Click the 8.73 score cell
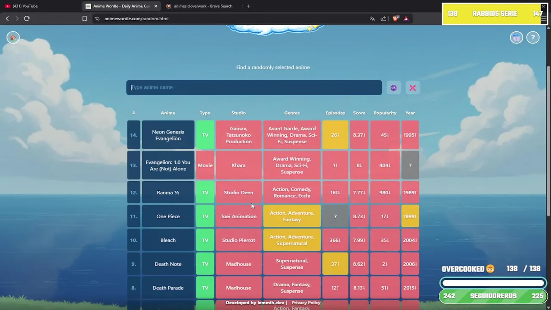This screenshot has height=310, width=551. [359, 216]
